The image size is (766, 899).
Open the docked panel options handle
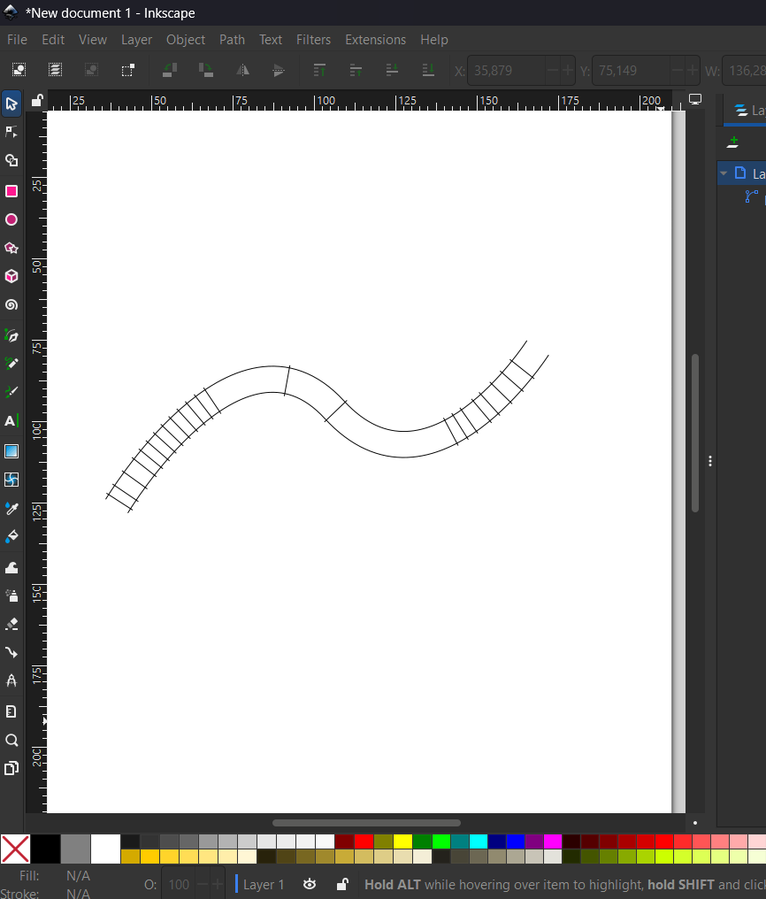tap(710, 461)
